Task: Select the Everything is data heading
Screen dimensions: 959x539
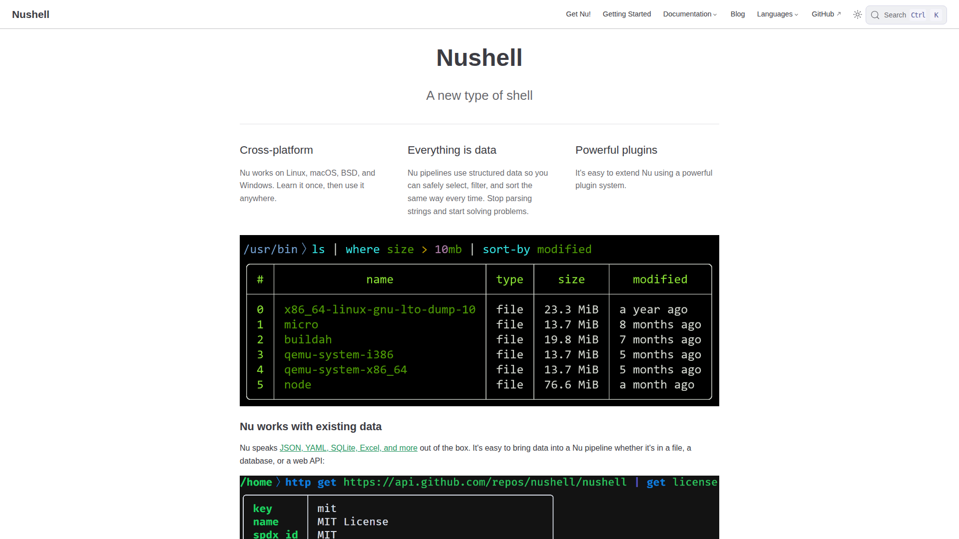Action: (452, 150)
